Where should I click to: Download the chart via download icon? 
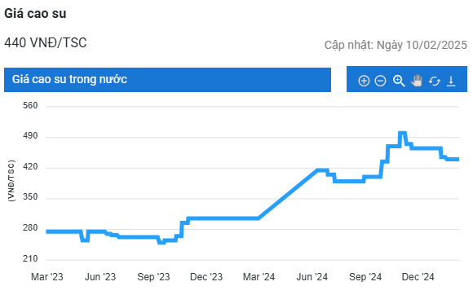(x=451, y=81)
